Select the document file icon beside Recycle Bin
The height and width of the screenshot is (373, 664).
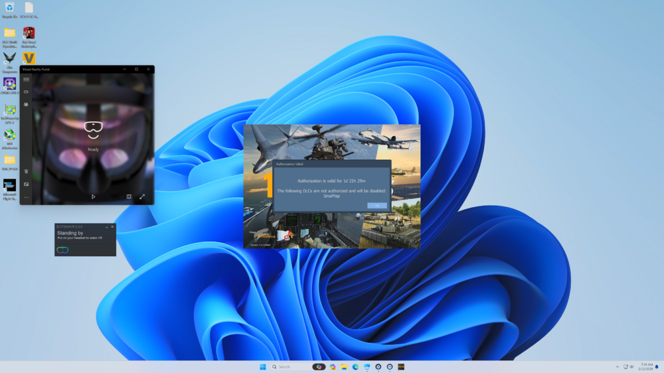point(29,10)
